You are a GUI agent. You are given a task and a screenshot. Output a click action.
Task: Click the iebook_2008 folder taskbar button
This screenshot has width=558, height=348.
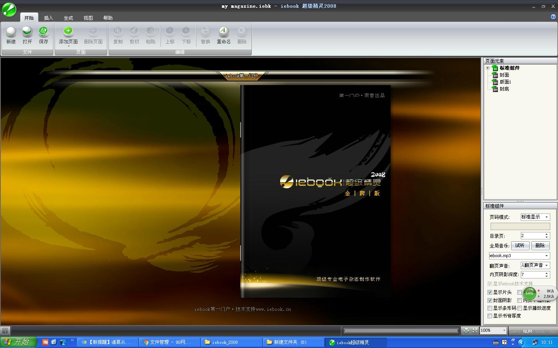(232, 342)
